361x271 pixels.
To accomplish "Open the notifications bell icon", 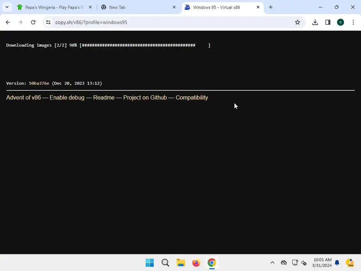I will click(337, 263).
